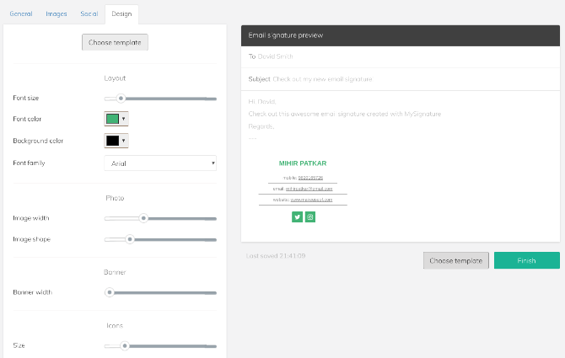The width and height of the screenshot is (565, 358).
Task: Open the Background color black swatch
Action: [x=112, y=141]
